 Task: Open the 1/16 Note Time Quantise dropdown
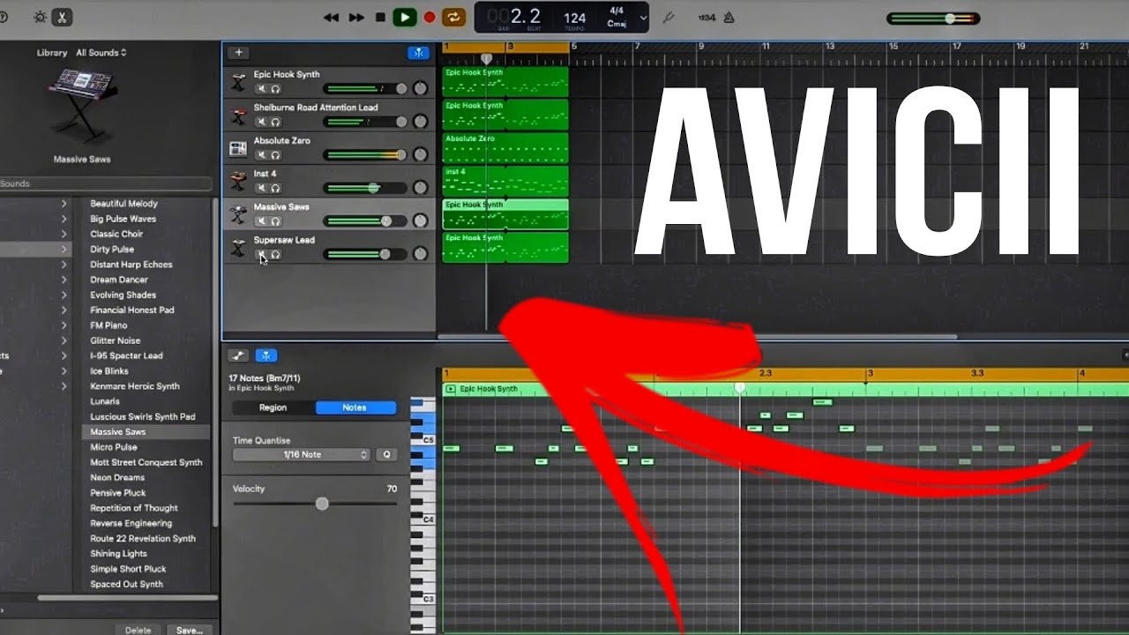pos(302,455)
